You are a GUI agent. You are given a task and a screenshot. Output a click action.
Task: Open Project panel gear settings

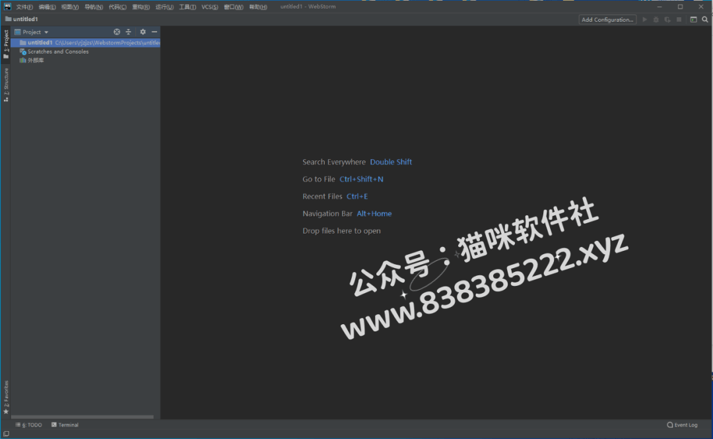(143, 32)
